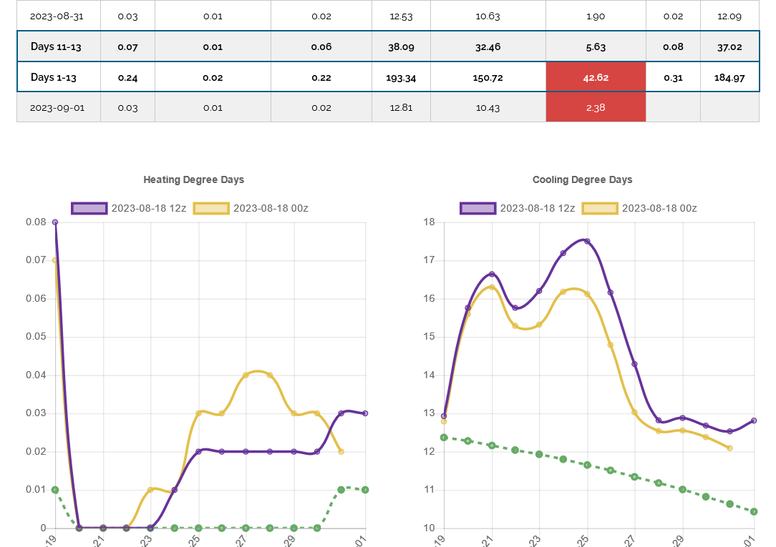Select the 193.34 cell in the table

pos(401,77)
